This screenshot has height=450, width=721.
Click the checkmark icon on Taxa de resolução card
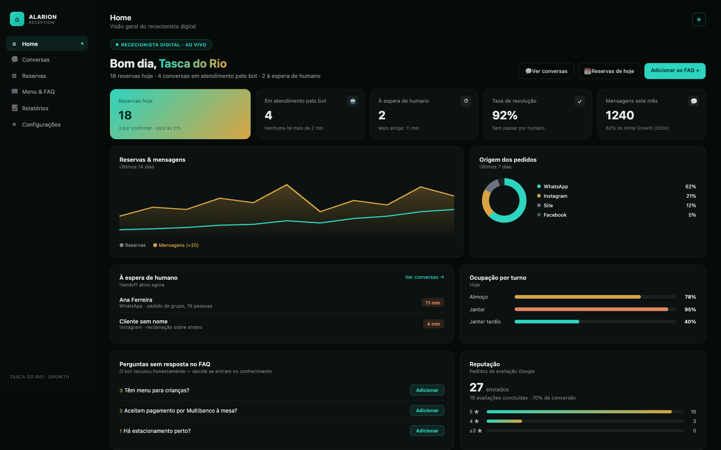coord(580,101)
